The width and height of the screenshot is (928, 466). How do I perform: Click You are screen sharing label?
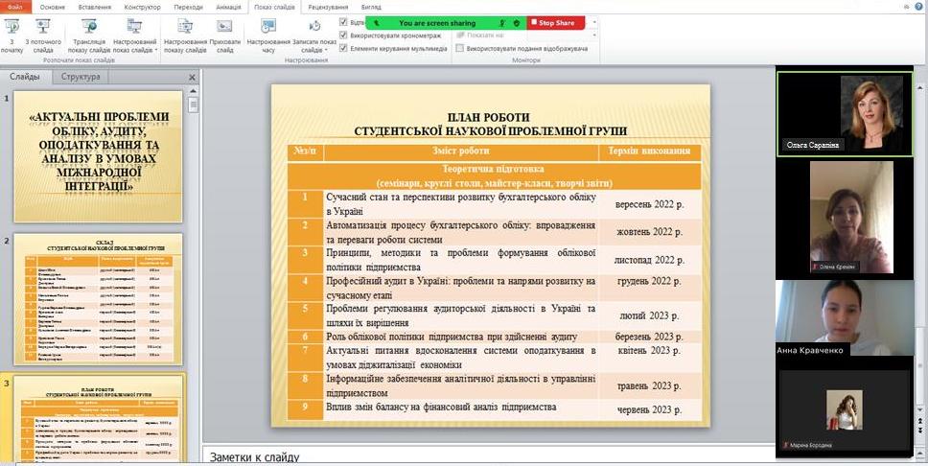point(437,23)
